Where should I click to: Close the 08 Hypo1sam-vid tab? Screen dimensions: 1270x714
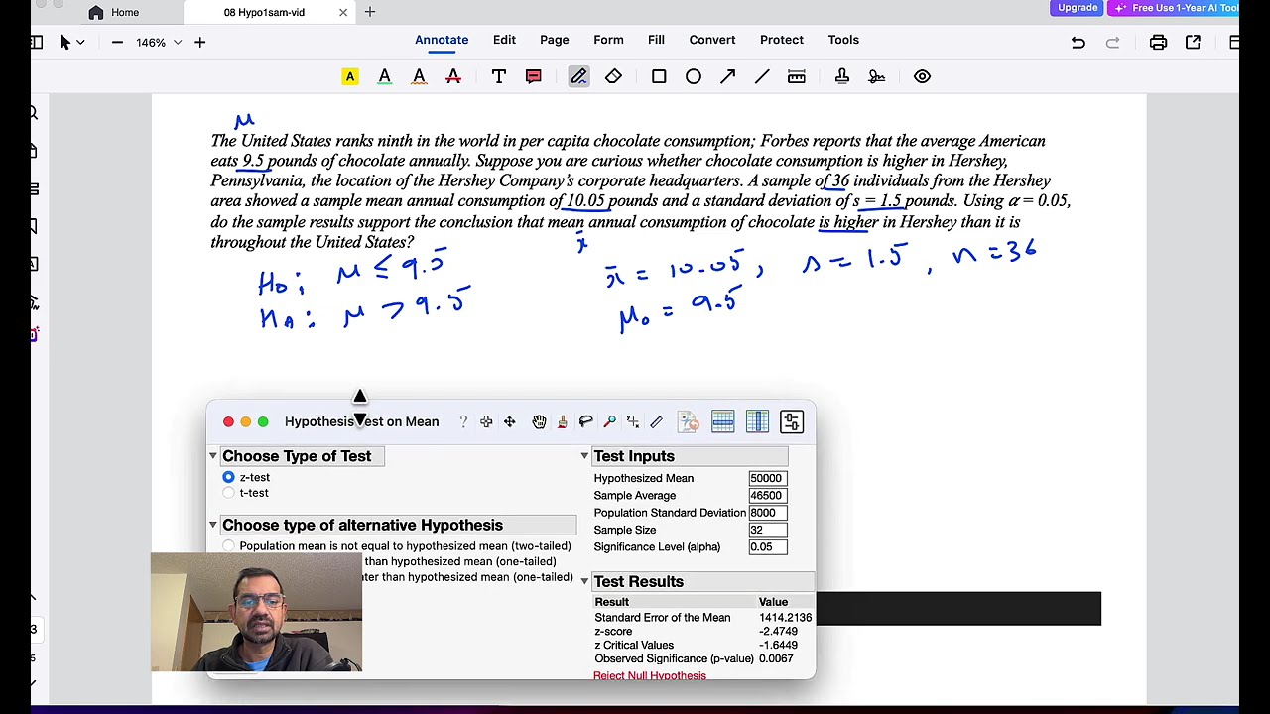(343, 12)
